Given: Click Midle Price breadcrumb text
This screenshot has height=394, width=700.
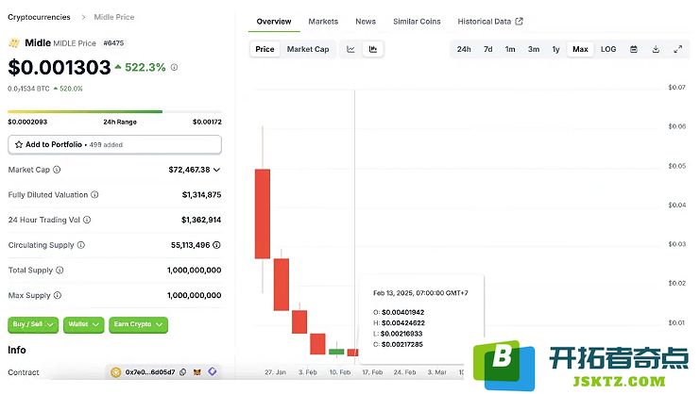Looking at the screenshot, I should (x=114, y=17).
